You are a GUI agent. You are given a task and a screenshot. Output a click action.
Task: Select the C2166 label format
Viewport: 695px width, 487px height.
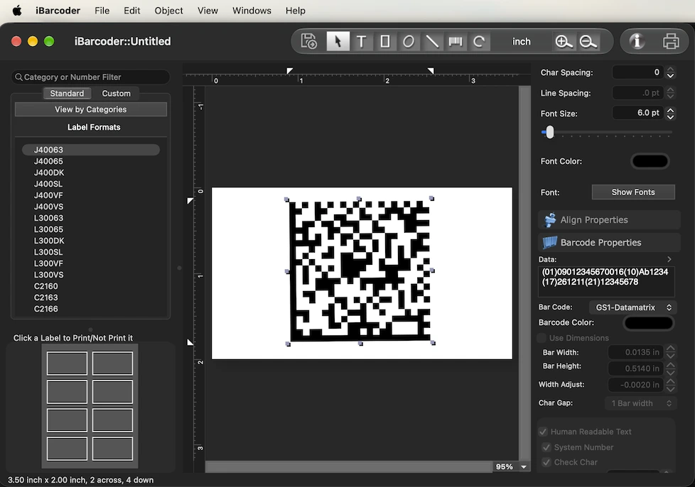91,309
